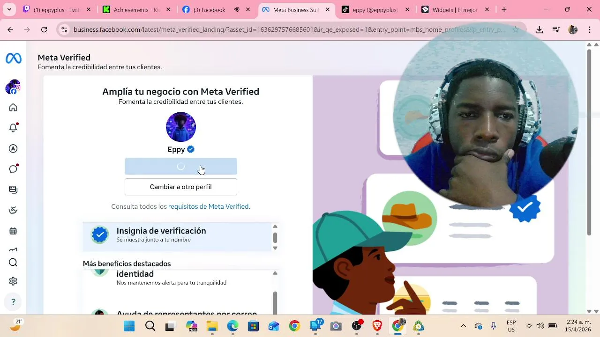This screenshot has width=600, height=337.
Task: Click the up arrow of the Insignia list scrollbar
Action: [x=275, y=226]
